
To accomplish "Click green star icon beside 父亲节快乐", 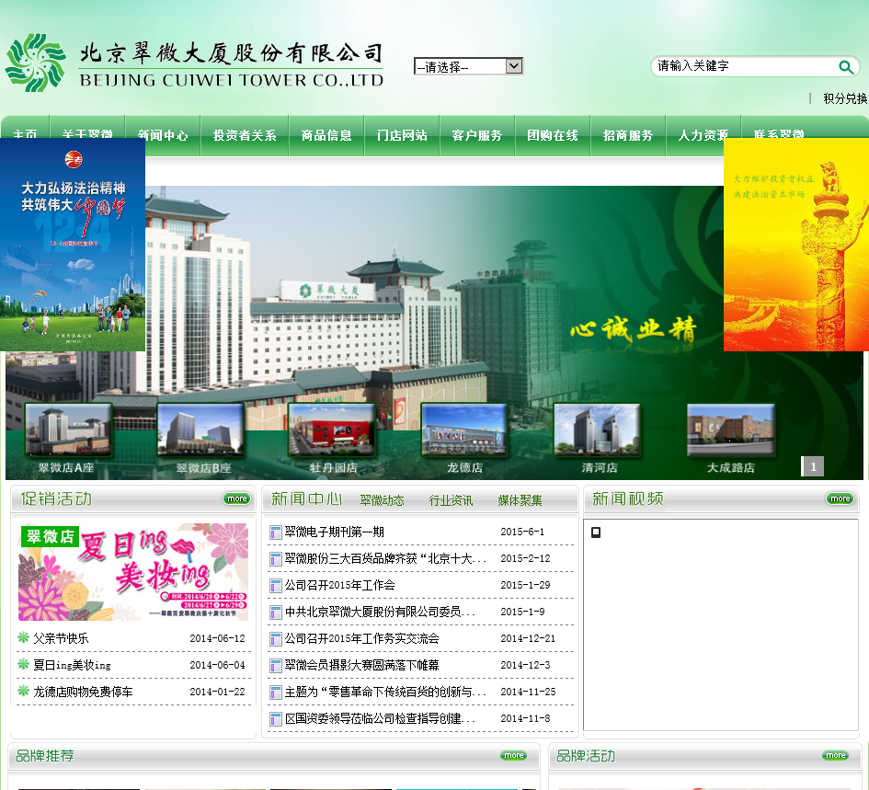I will [x=23, y=636].
